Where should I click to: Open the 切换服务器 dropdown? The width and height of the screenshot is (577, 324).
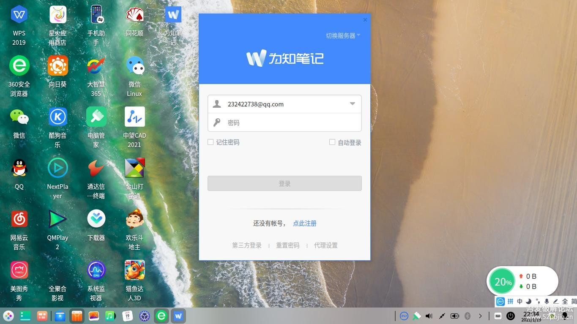(x=343, y=35)
